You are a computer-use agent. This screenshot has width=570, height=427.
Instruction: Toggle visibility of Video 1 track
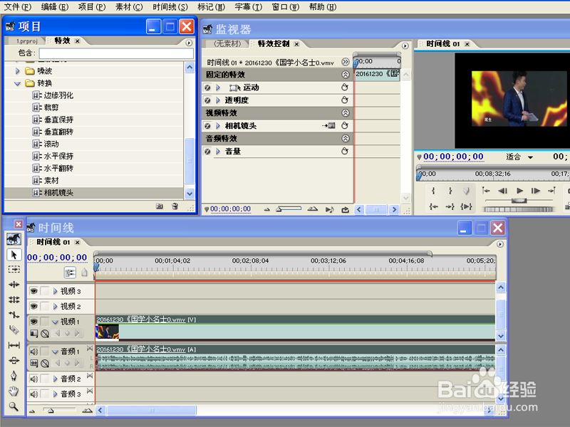[33, 322]
